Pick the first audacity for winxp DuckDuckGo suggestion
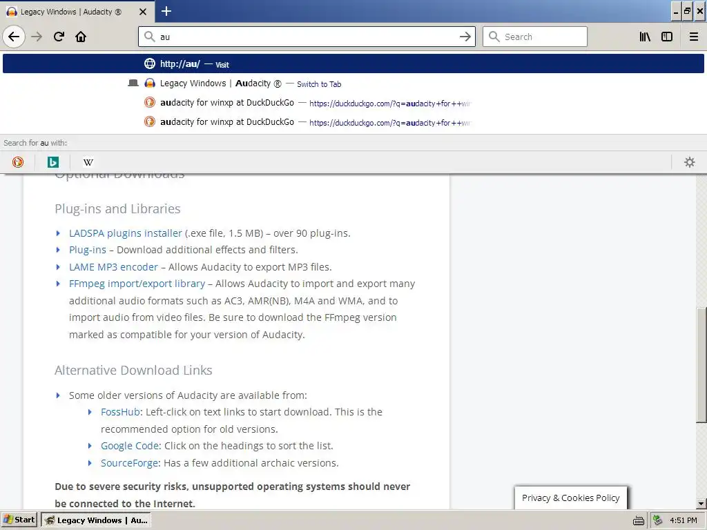The width and height of the screenshot is (707, 530). click(353, 103)
